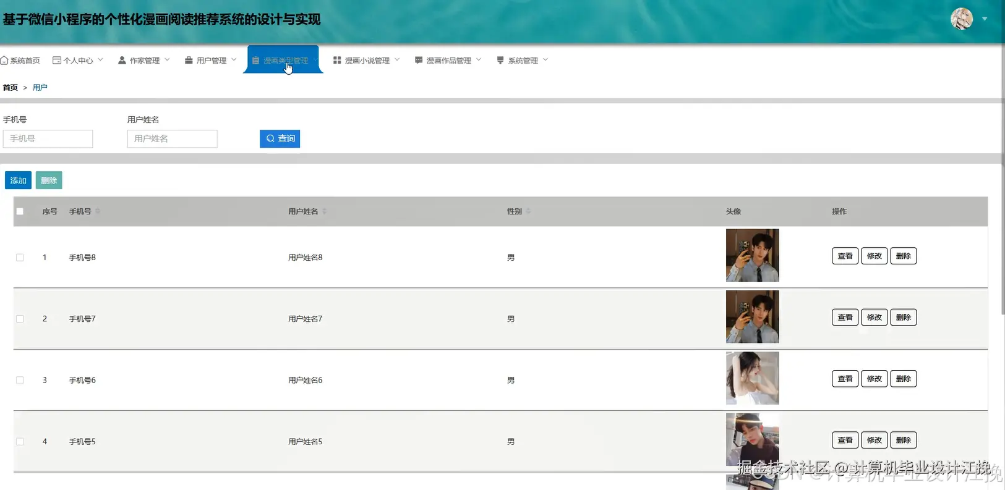This screenshot has height=490, width=1005.
Task: Click 删除 in the 用户姓名6 row
Action: coord(903,379)
